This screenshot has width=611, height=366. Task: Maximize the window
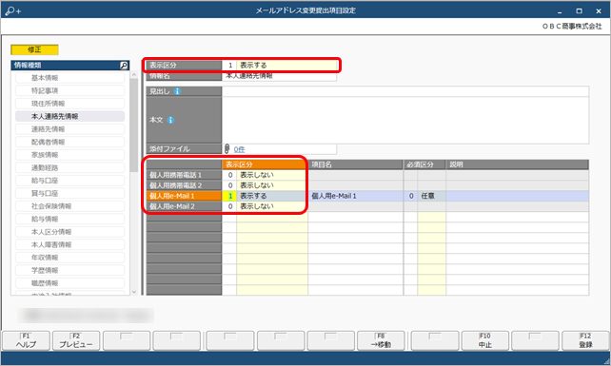pos(579,10)
